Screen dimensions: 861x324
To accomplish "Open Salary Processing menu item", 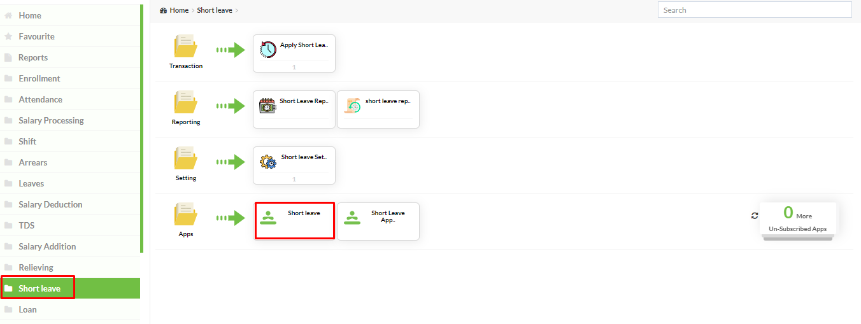I will 70,120.
